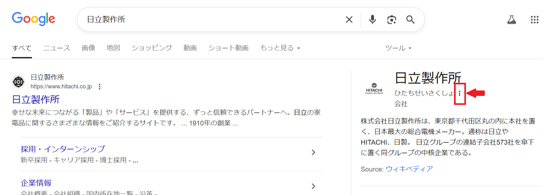Click Hitachi site favicon in first result
The width and height of the screenshot is (543, 195).
pyautogui.click(x=18, y=82)
